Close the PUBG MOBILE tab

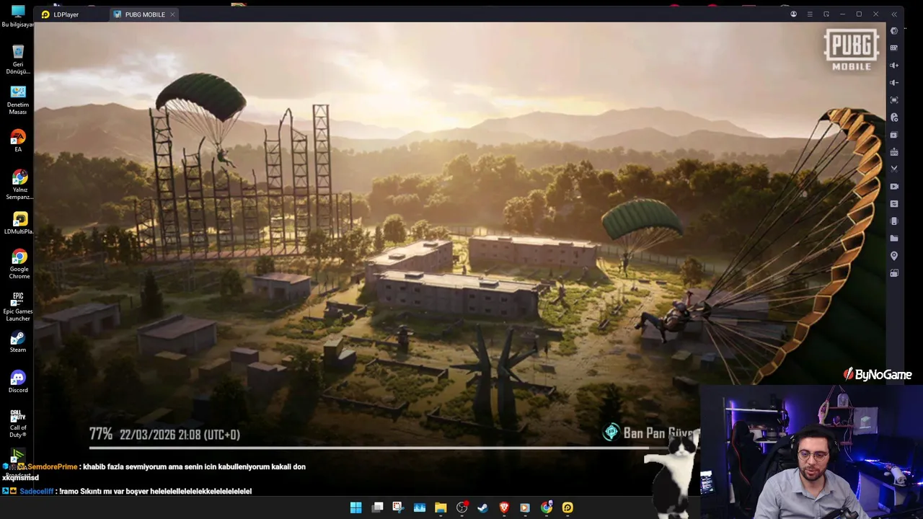click(x=172, y=14)
